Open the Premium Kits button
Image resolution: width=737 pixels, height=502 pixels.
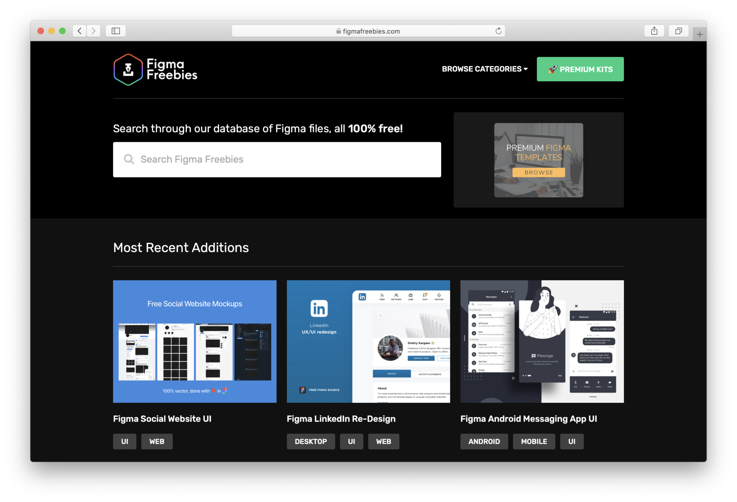point(580,69)
